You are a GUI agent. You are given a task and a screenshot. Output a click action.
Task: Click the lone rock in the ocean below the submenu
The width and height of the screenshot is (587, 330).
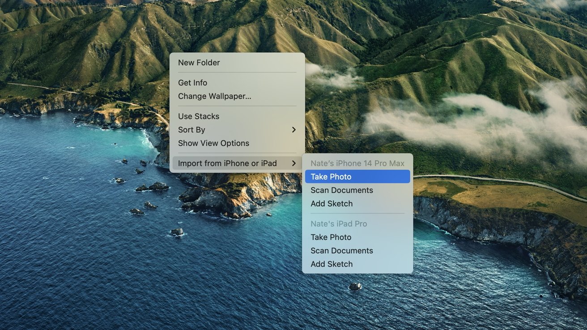point(355,286)
